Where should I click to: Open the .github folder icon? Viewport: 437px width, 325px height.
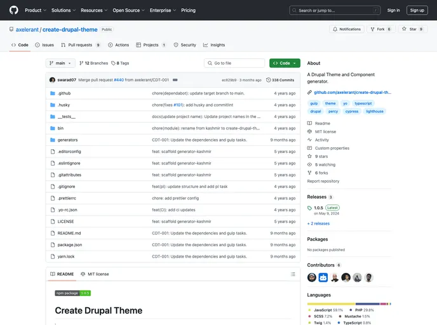pos(52,93)
